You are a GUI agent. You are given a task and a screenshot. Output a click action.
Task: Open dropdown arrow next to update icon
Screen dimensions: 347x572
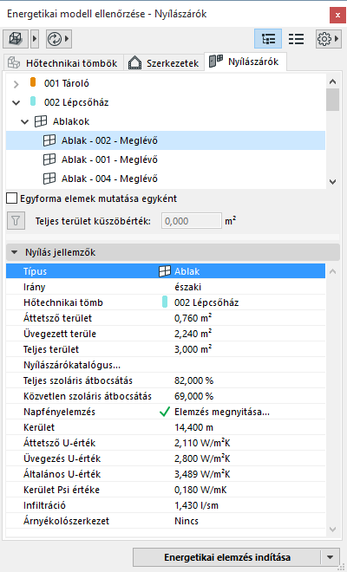pyautogui.click(x=67, y=39)
